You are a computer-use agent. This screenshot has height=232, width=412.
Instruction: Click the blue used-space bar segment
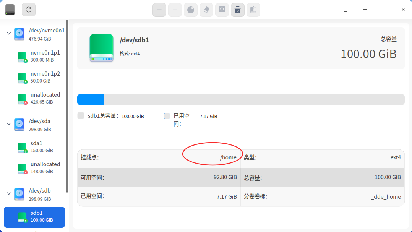(x=90, y=100)
